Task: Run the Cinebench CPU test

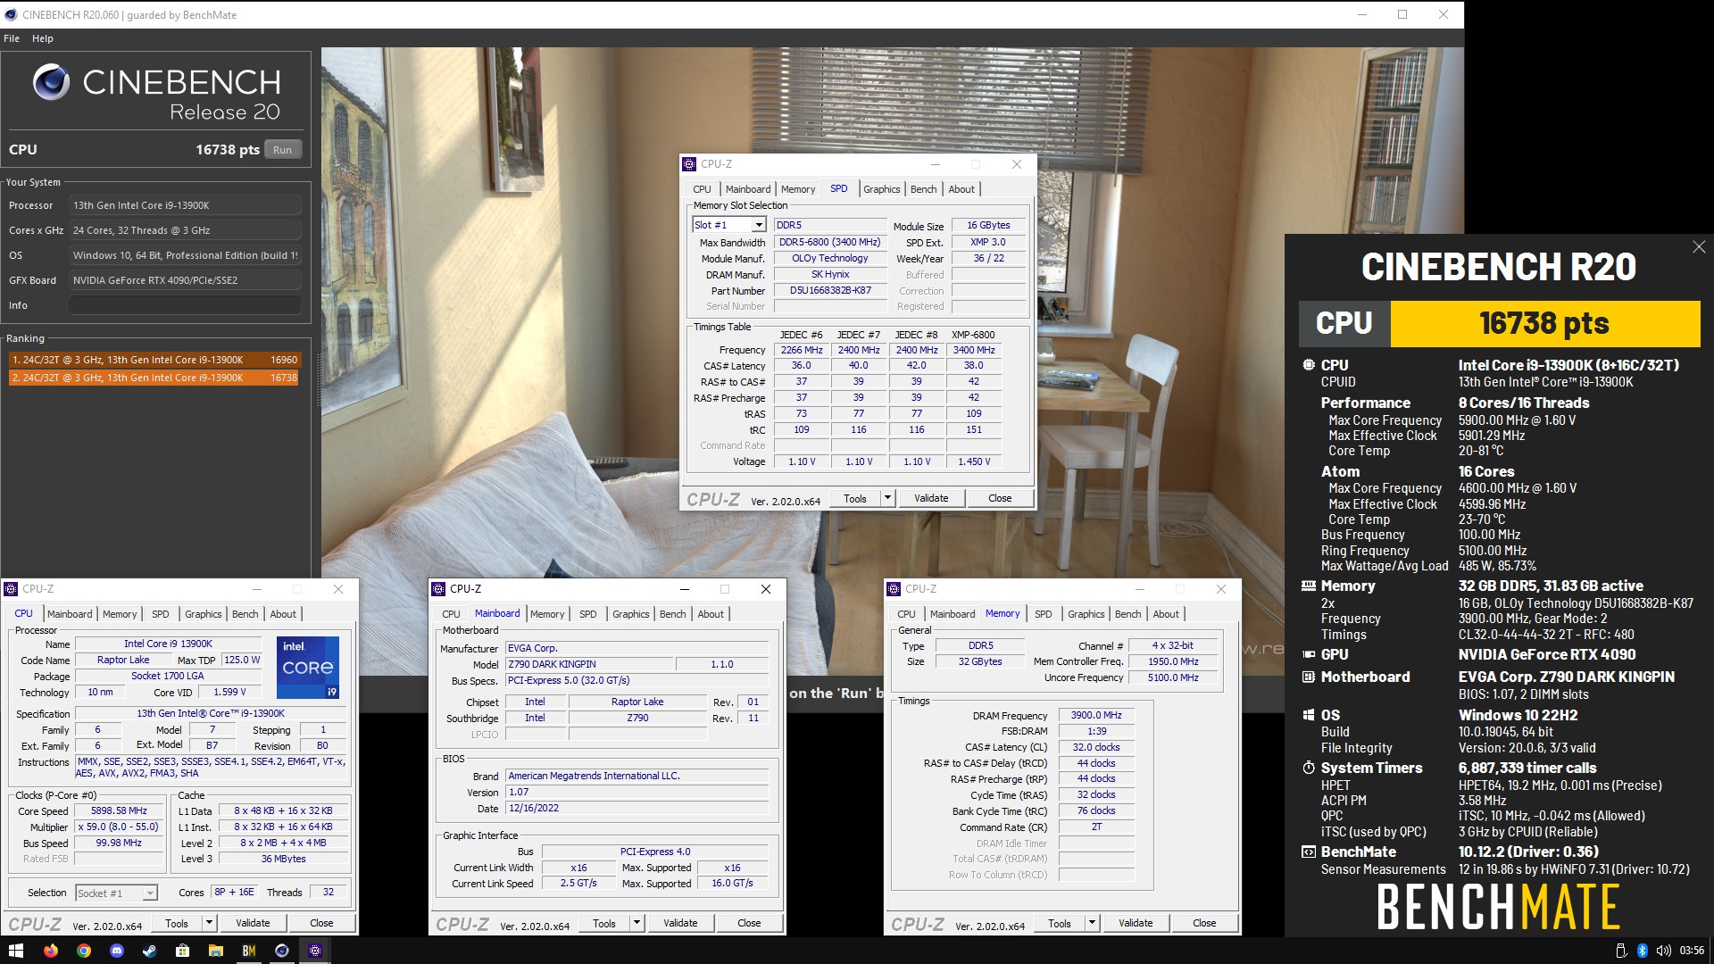Action: tap(283, 150)
